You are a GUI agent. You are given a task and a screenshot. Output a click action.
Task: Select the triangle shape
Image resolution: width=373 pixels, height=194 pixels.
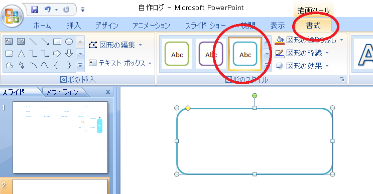pos(21,54)
